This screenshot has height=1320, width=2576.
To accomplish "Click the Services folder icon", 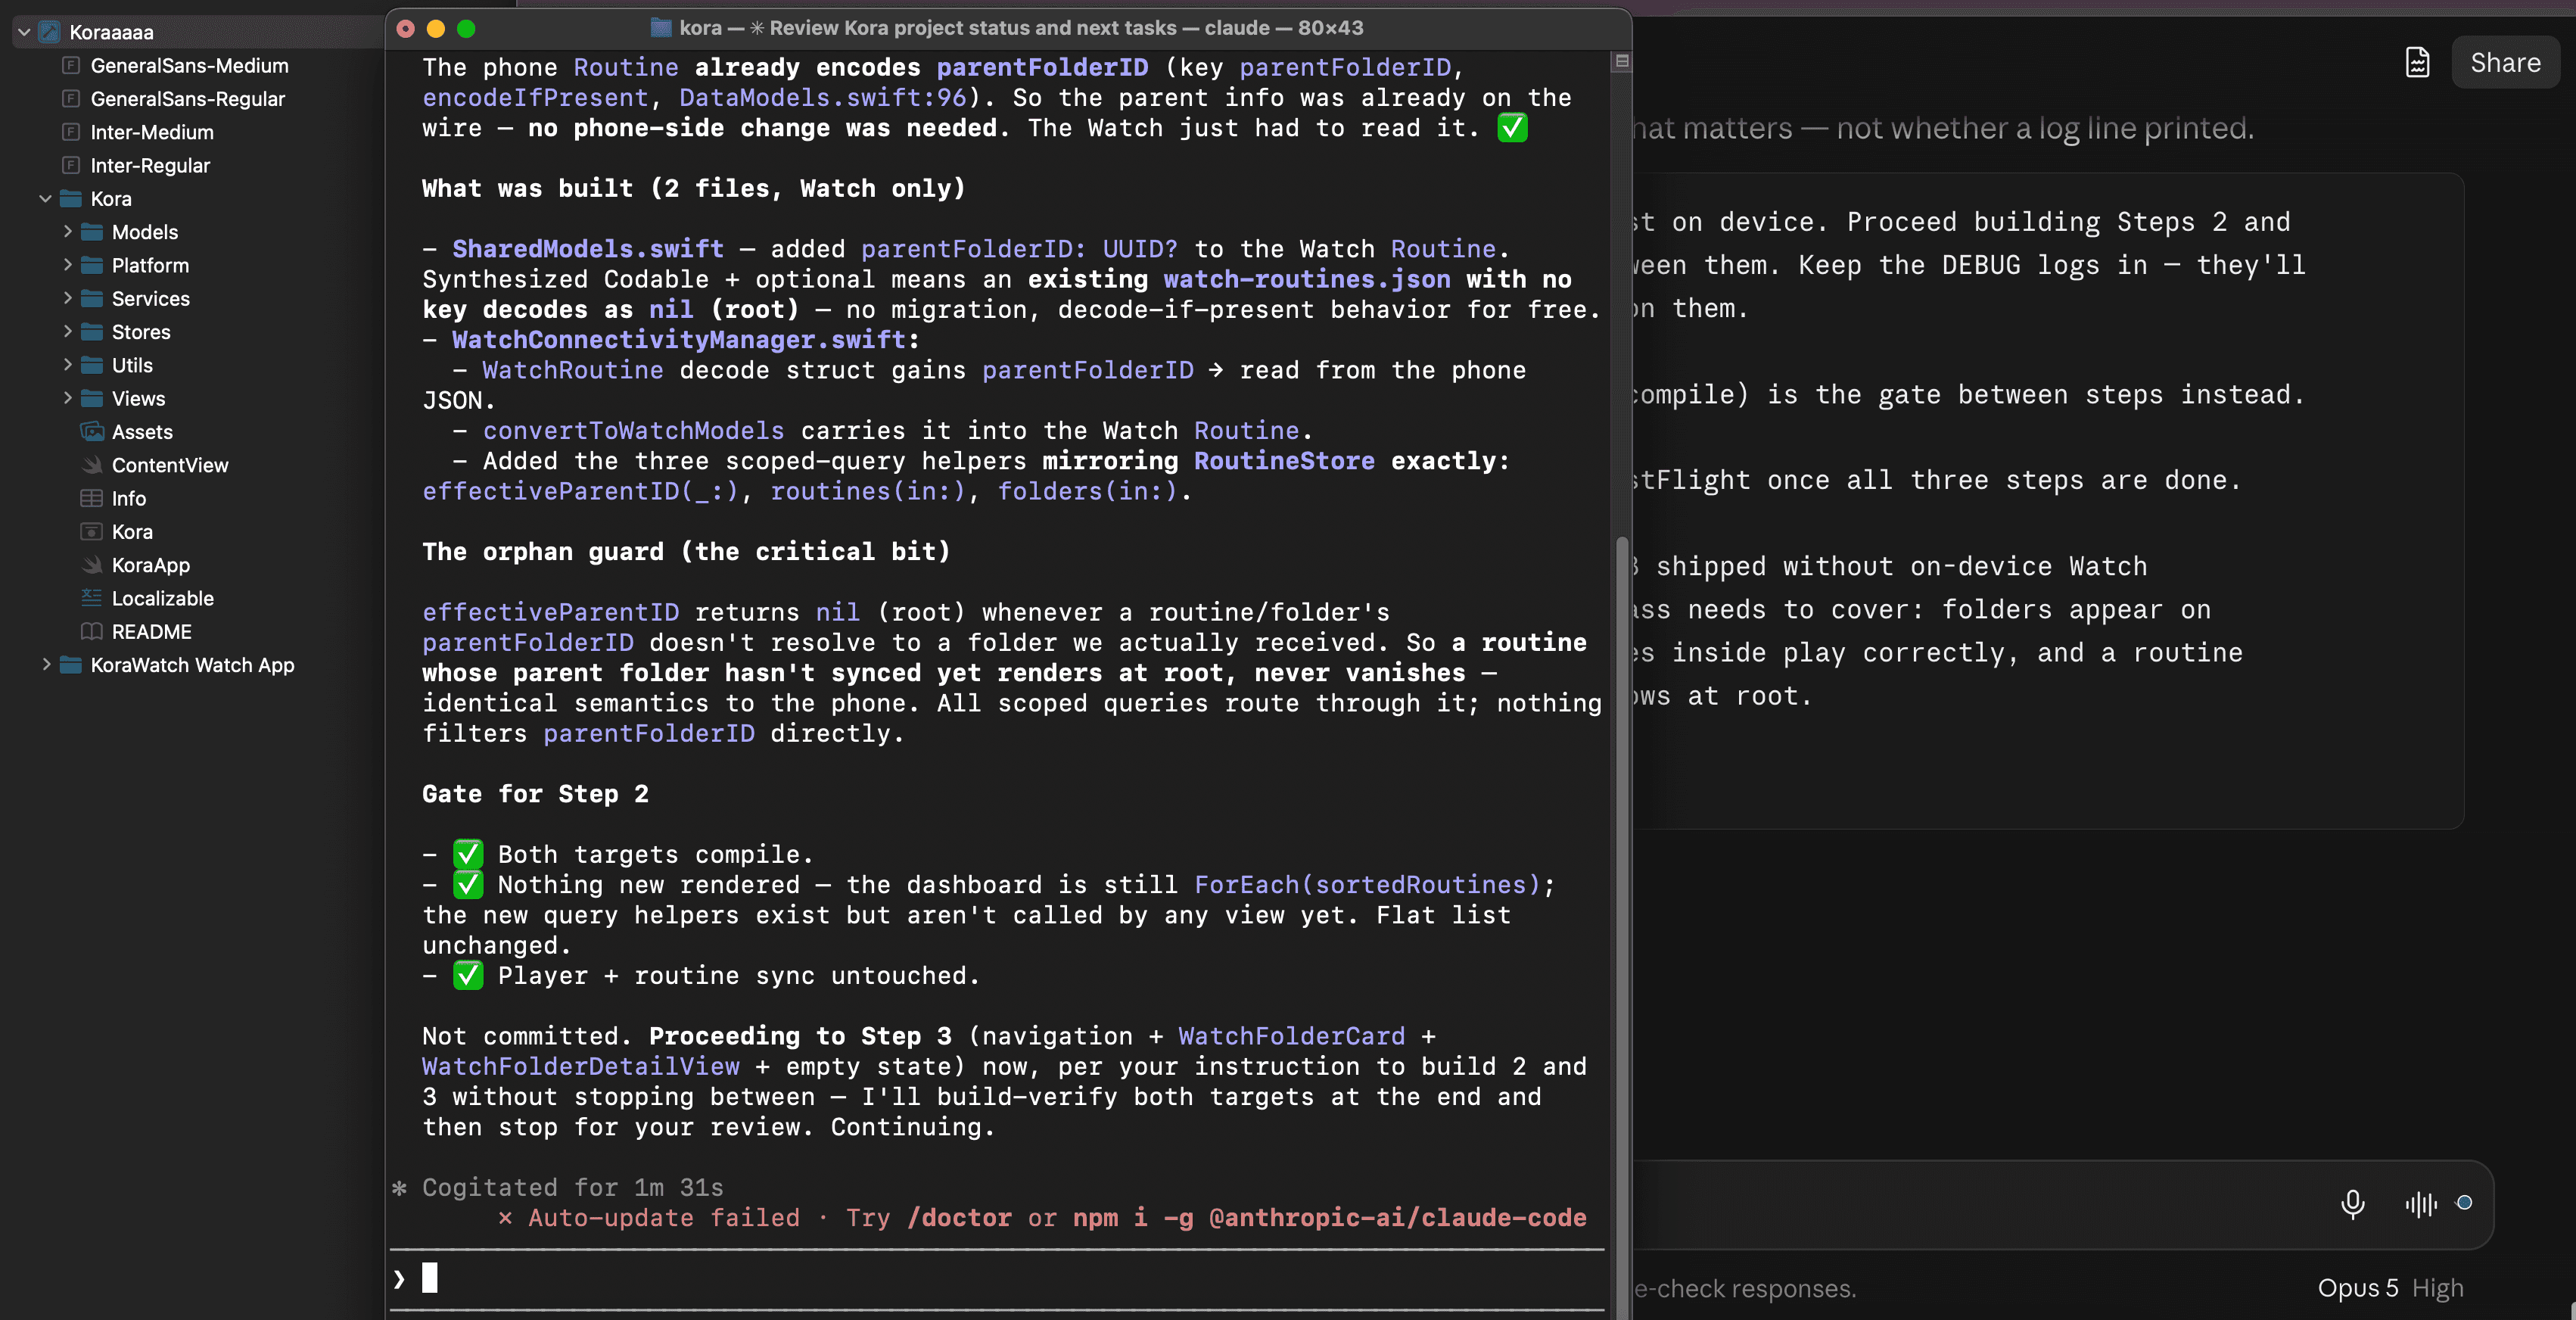I will click(x=92, y=298).
